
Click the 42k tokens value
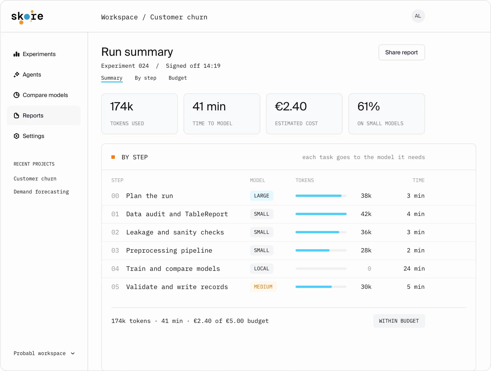coord(366,214)
